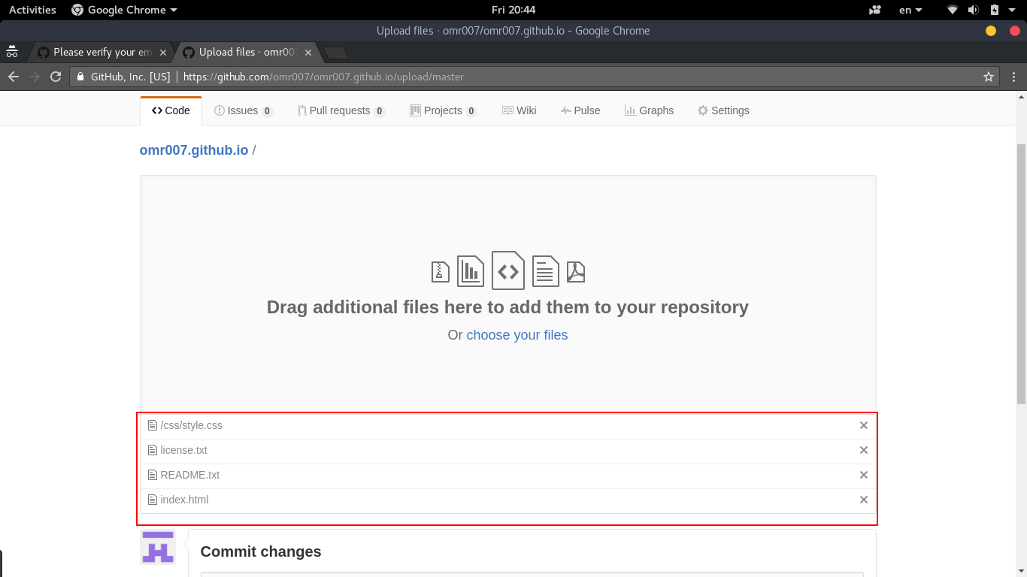This screenshot has width=1027, height=577.
Task: Go back with the browser back arrow
Action: coord(14,77)
